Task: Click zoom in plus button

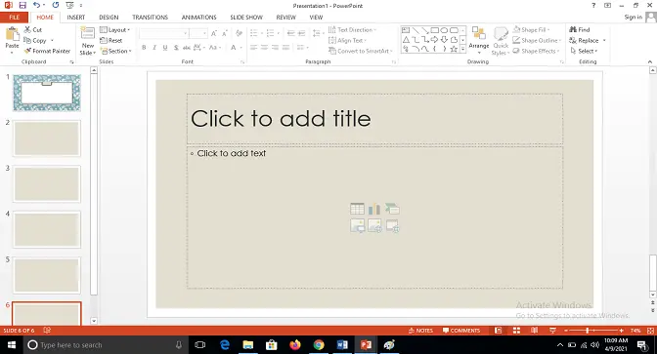Action: pos(622,331)
